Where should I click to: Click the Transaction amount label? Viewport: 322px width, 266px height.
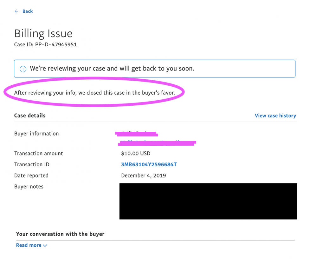coord(39,153)
